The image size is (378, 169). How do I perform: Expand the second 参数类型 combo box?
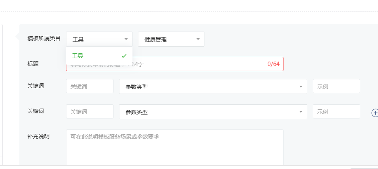[x=213, y=112]
